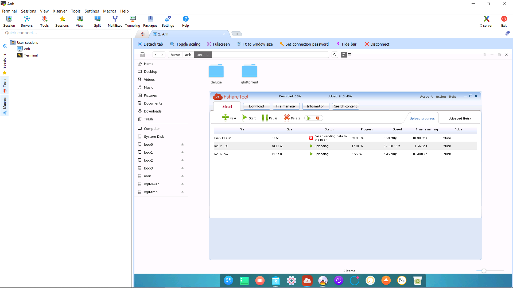The image size is (513, 288).
Task: Switch to the File manager tab
Action: [286, 106]
